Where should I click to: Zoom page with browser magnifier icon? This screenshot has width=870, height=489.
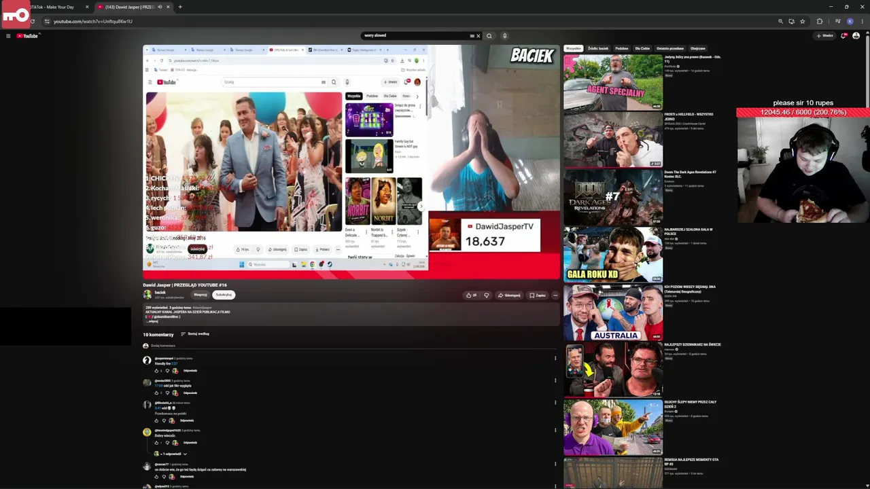(x=780, y=21)
